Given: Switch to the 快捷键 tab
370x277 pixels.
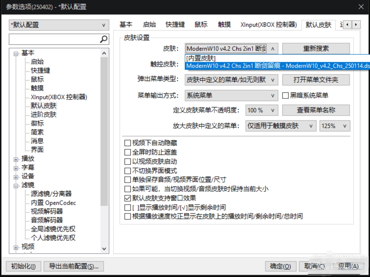Looking at the screenshot, I should (x=175, y=24).
